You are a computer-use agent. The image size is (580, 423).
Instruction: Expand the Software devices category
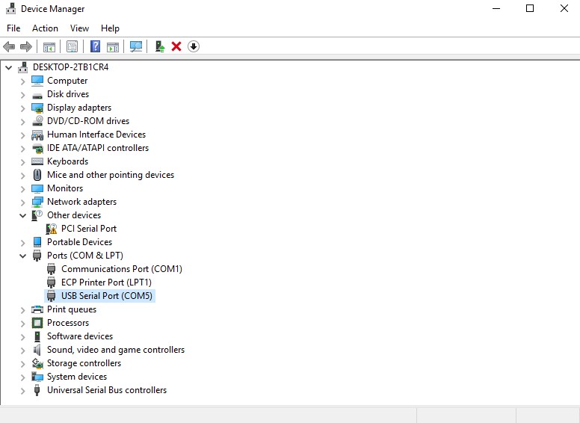tap(23, 337)
